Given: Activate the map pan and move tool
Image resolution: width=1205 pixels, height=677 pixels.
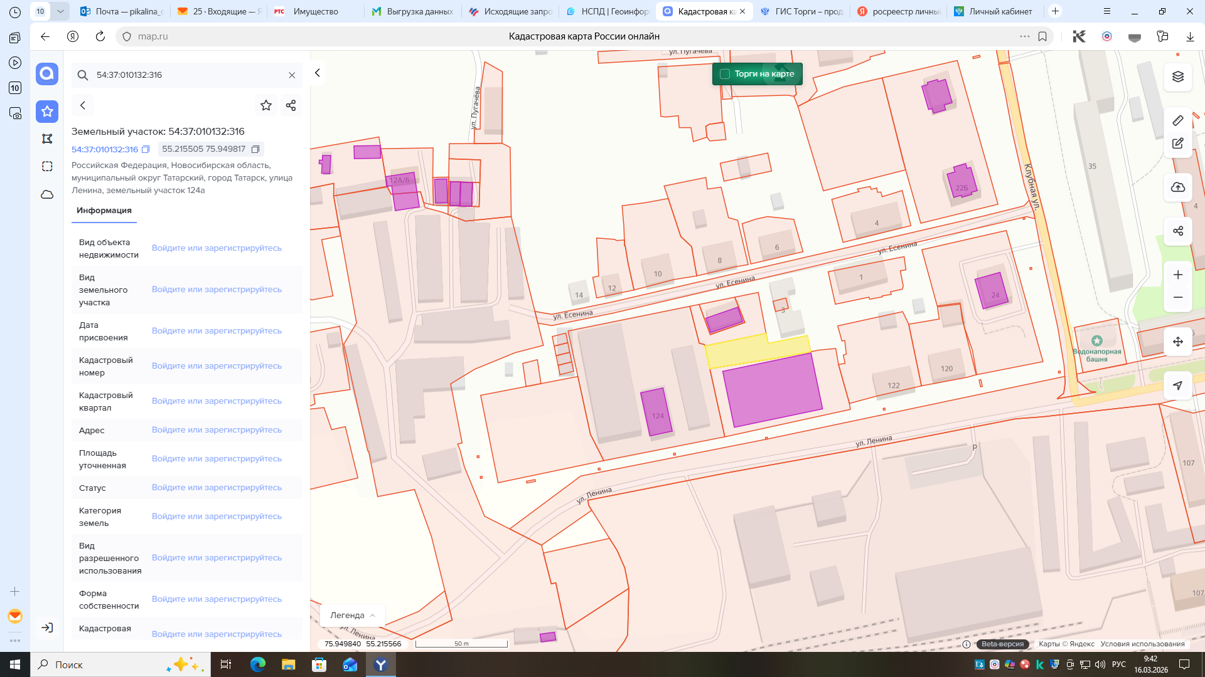Looking at the screenshot, I should click(1177, 342).
